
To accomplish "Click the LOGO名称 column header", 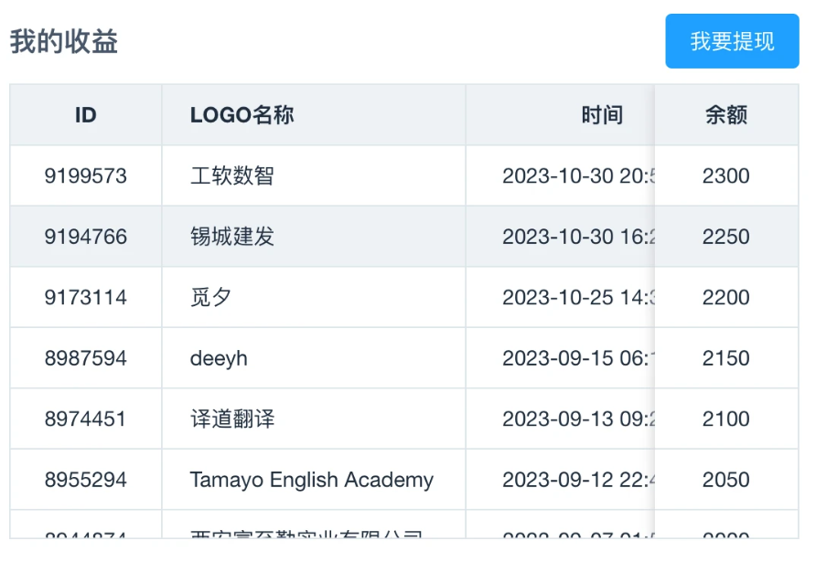I will [242, 115].
